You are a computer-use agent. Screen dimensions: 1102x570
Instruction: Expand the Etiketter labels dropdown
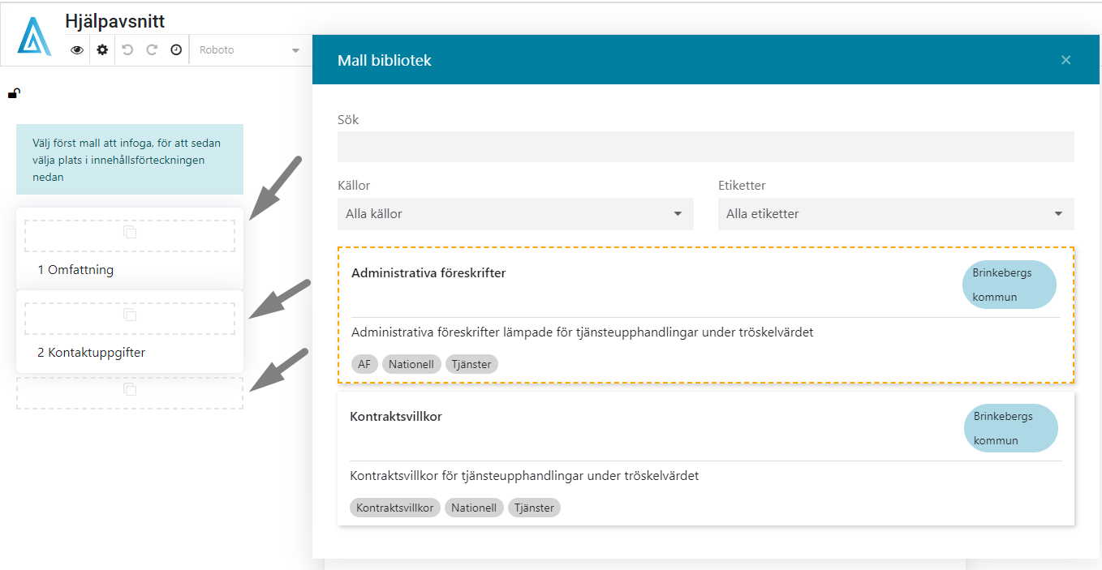pos(895,214)
